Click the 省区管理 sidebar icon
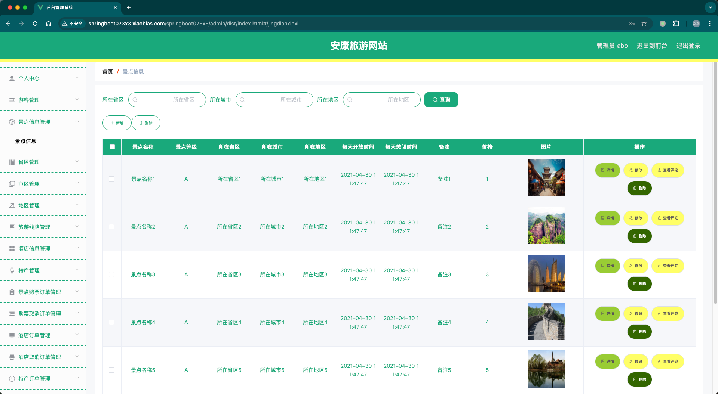This screenshot has width=718, height=394. point(12,162)
